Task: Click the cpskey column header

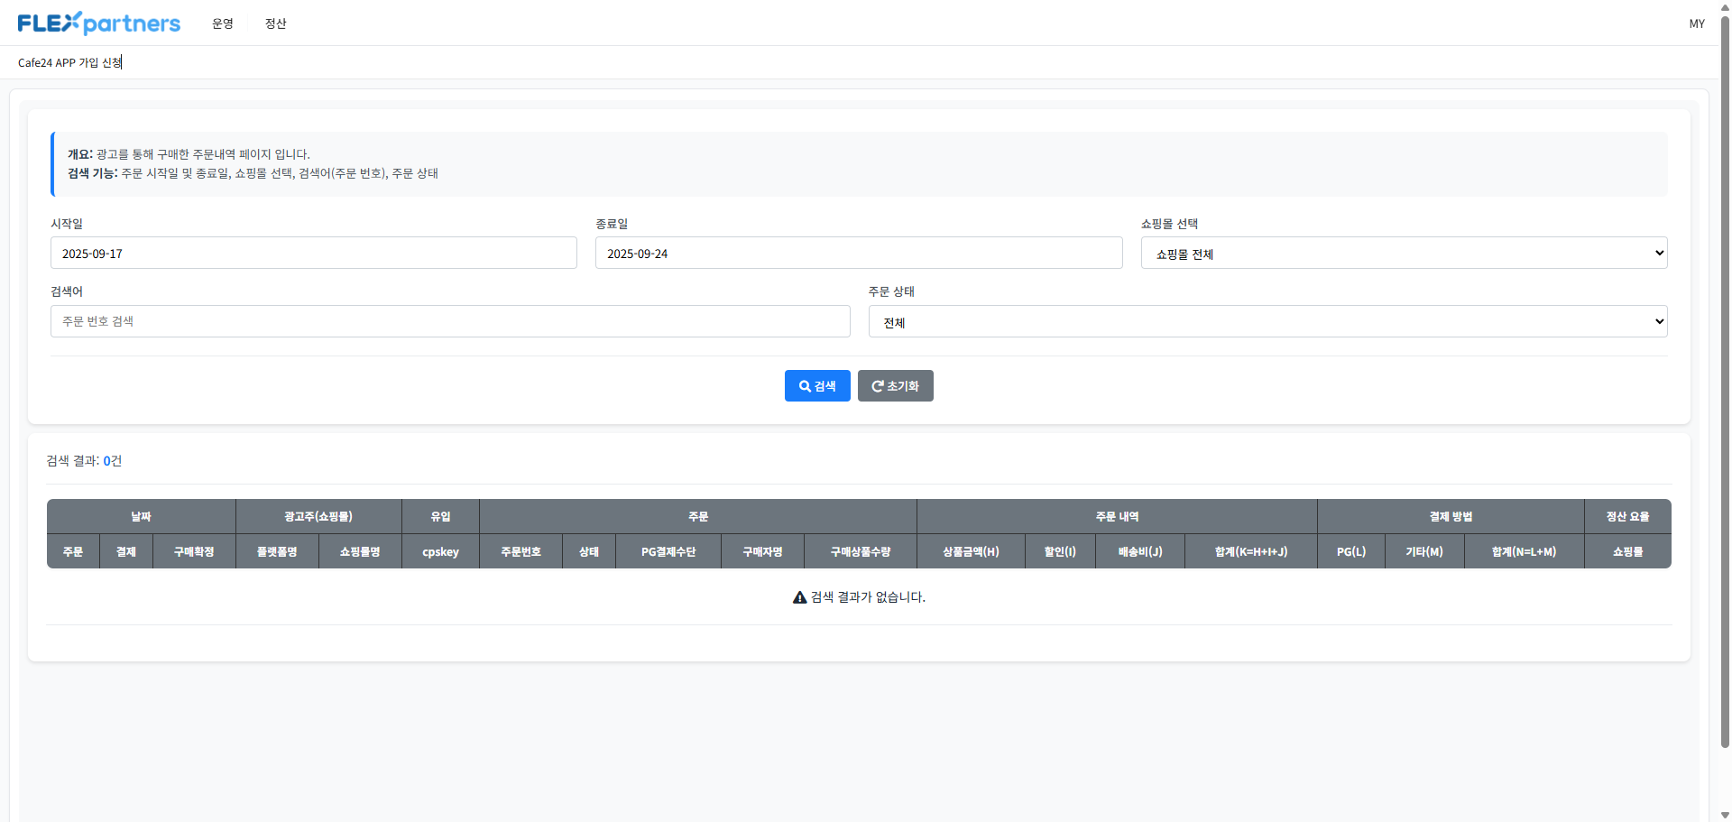Action: (440, 551)
